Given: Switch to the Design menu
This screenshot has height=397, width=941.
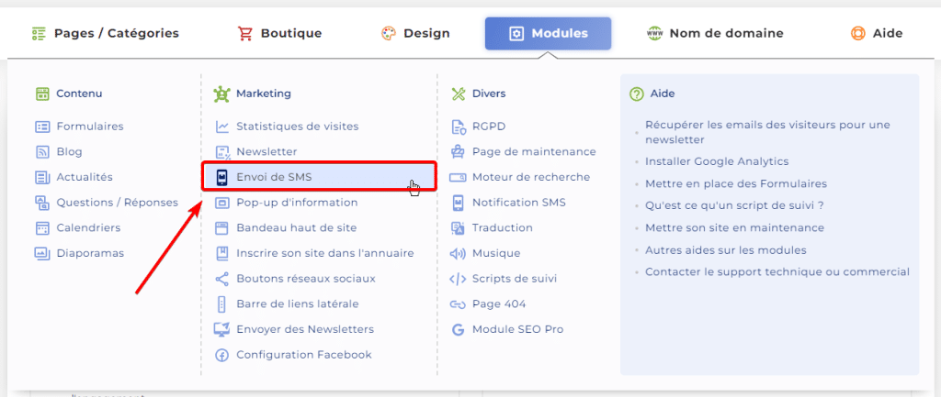Looking at the screenshot, I should coord(415,34).
